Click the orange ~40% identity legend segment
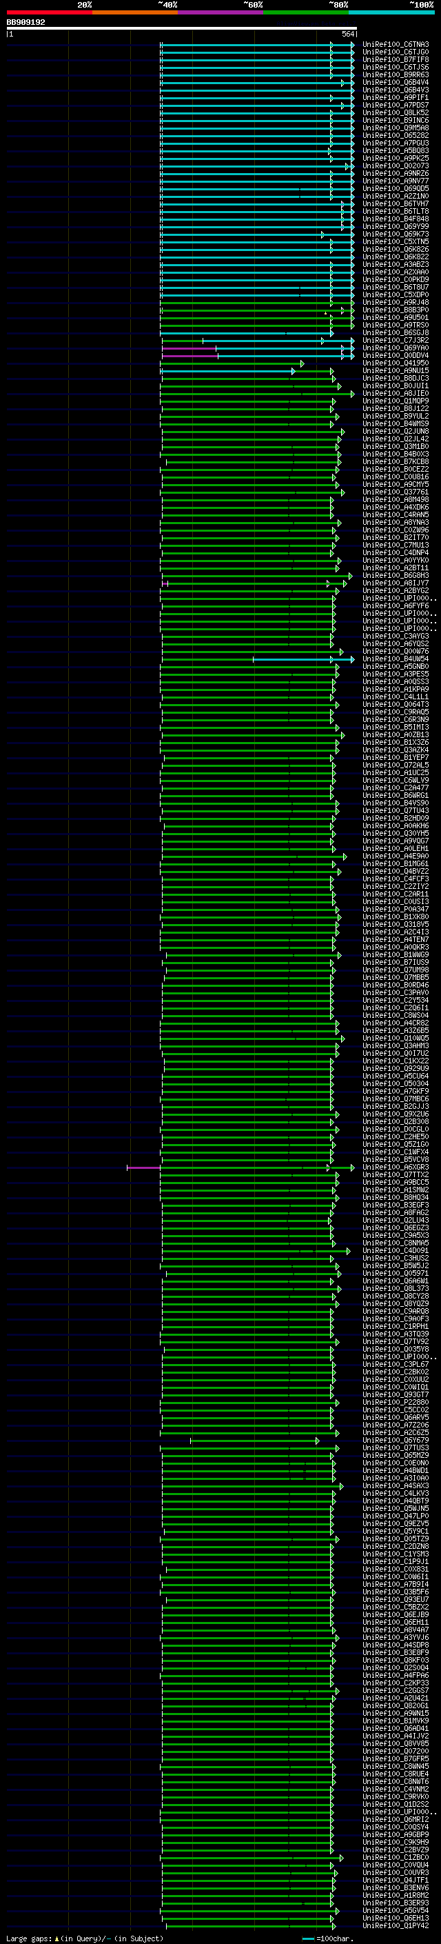 [x=135, y=12]
